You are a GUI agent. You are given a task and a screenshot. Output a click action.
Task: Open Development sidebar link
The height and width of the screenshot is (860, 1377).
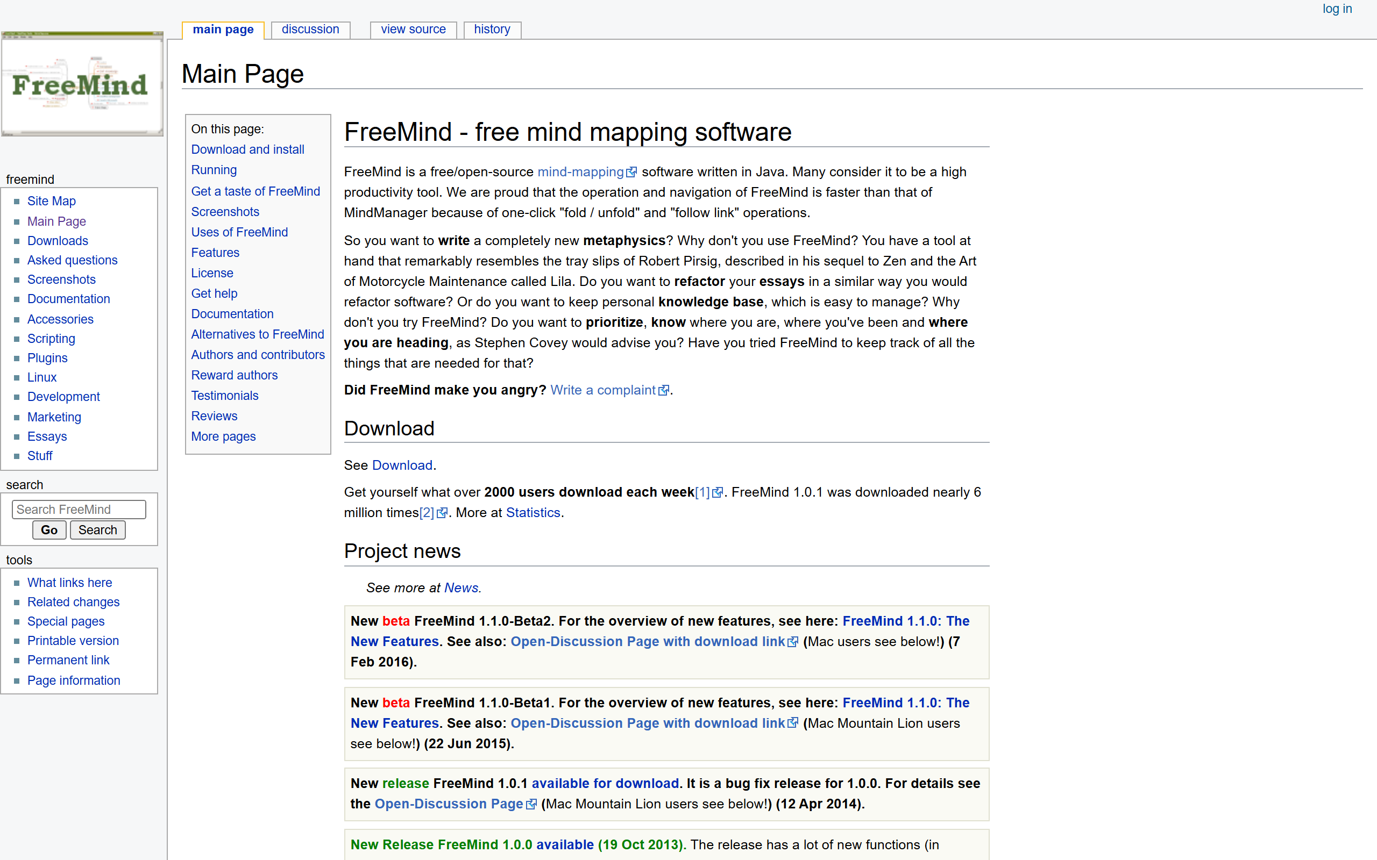coord(63,397)
